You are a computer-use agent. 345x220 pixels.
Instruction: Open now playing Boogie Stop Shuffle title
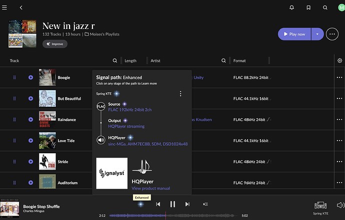(41, 207)
